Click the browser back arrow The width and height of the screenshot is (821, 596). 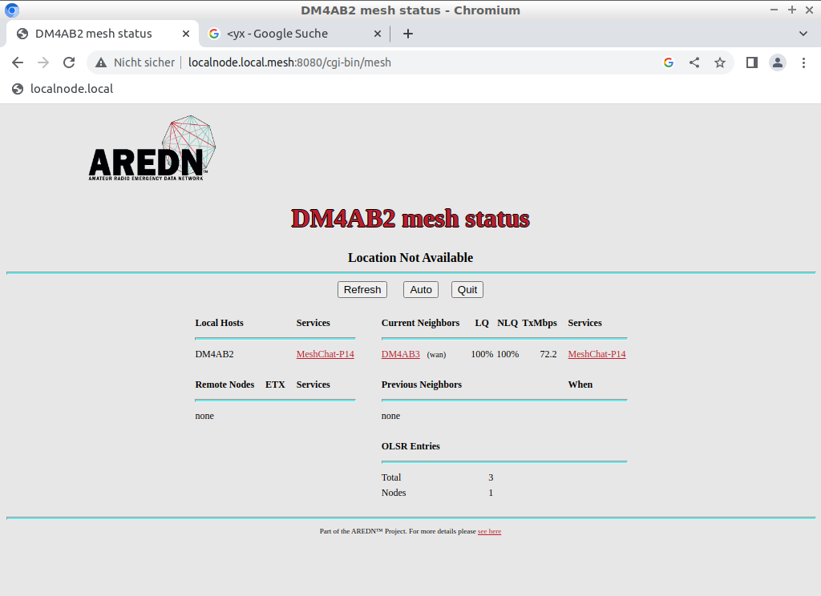(18, 62)
